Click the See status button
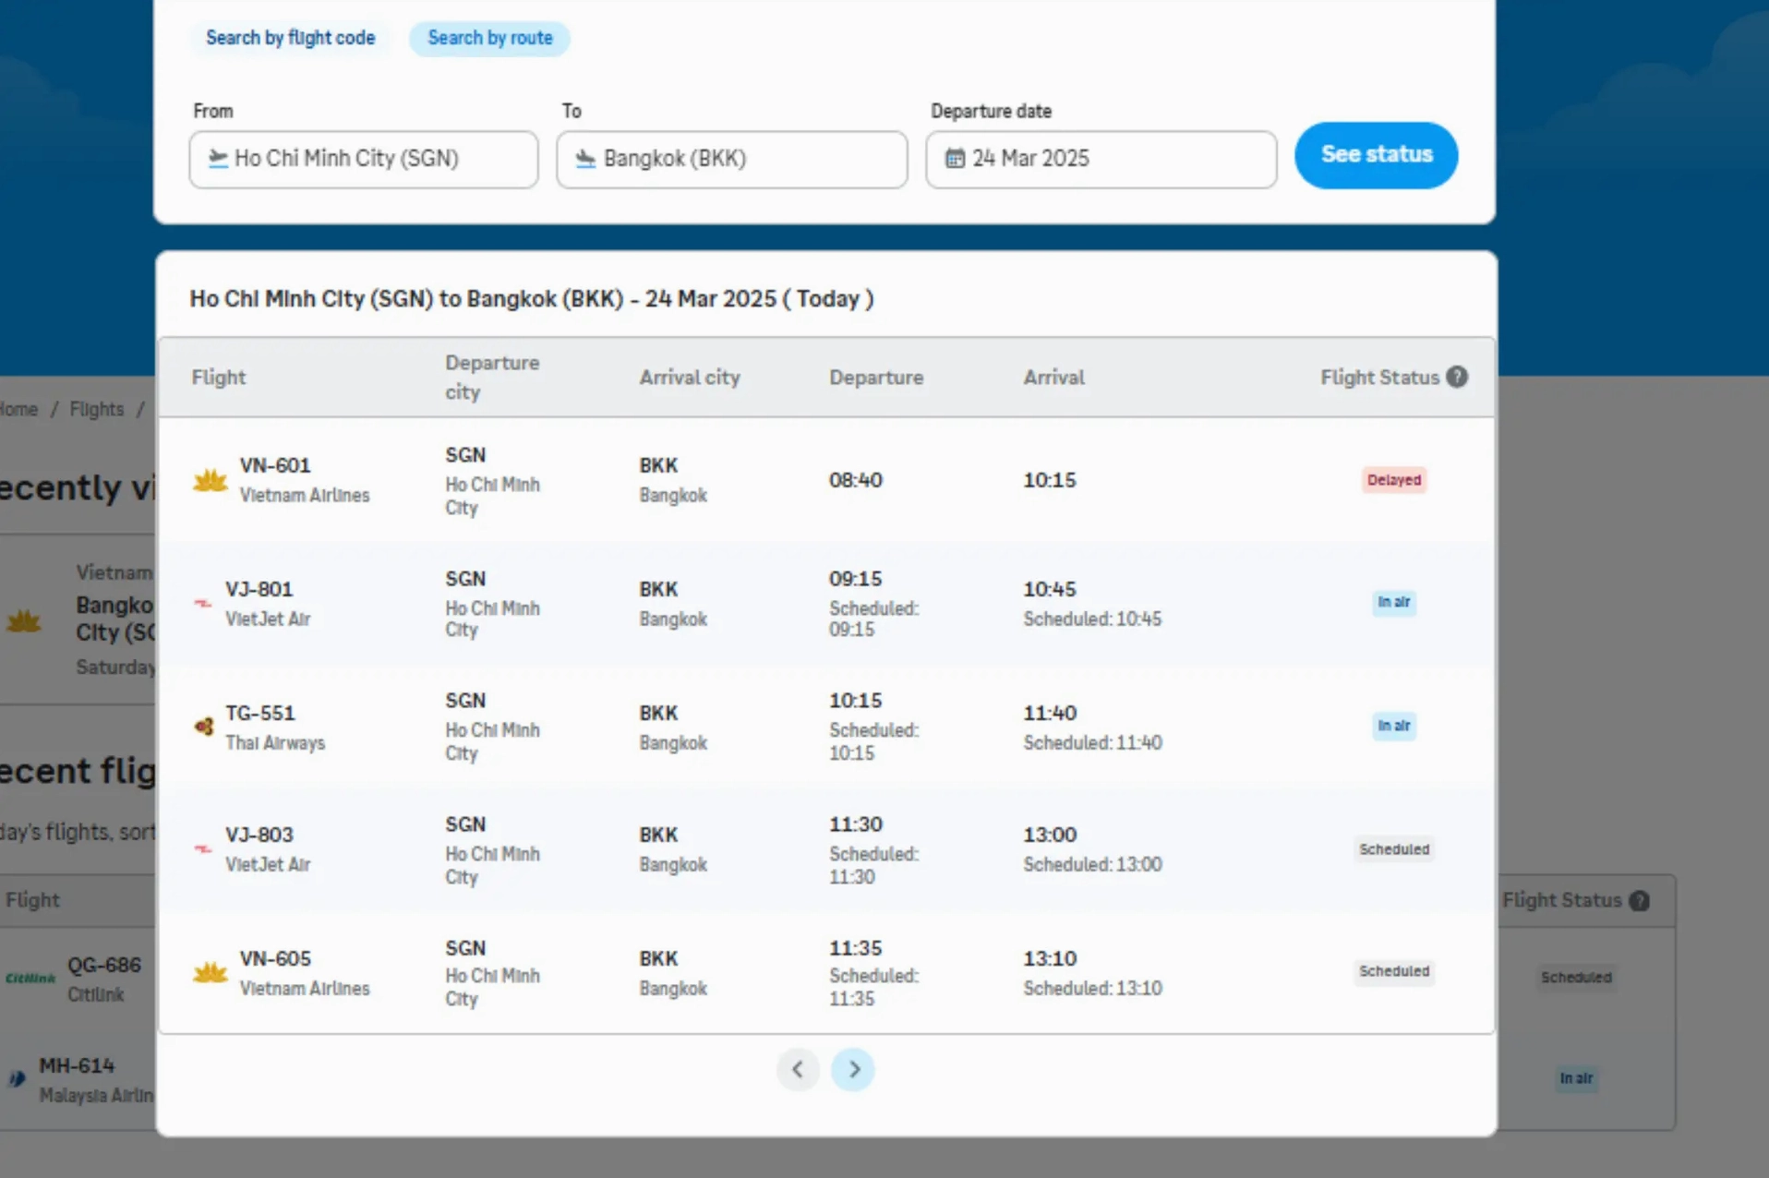This screenshot has width=1769, height=1178. click(x=1376, y=155)
